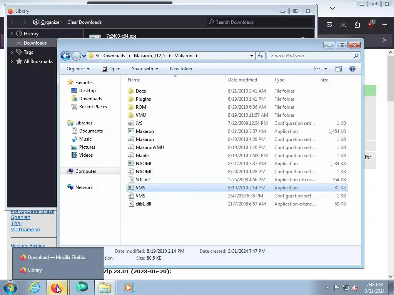Sort by Date modified column
This screenshot has height=295, width=394.
pyautogui.click(x=242, y=80)
